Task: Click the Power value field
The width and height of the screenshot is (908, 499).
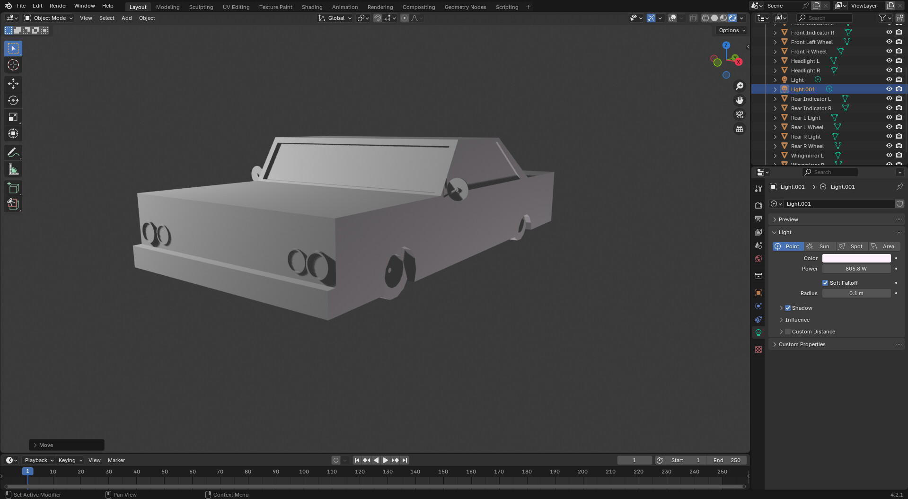Action: pos(856,269)
